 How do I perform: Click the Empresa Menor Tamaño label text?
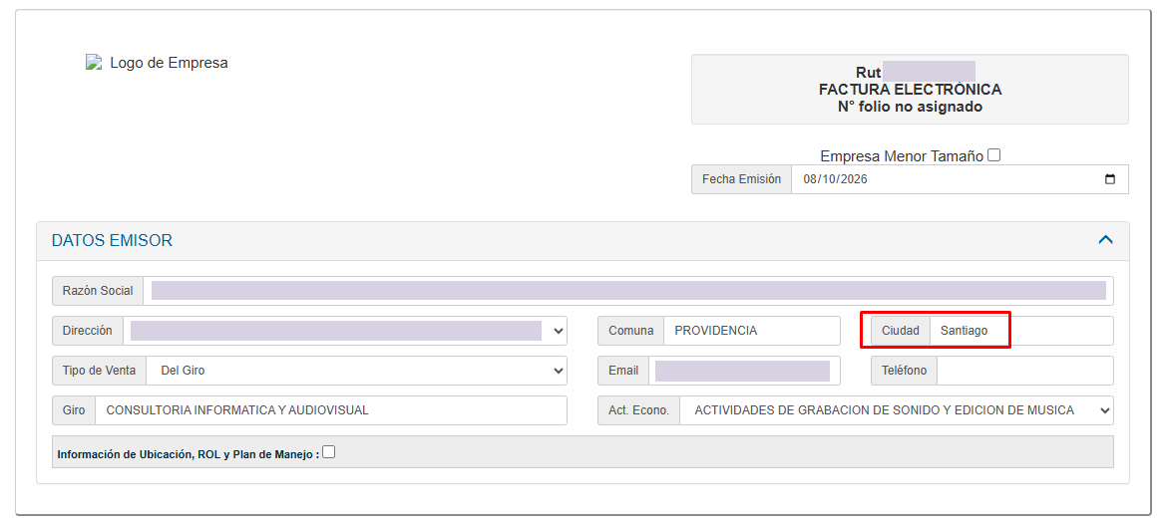coord(902,156)
